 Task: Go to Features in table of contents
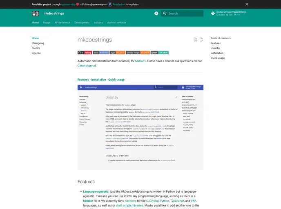point(216,43)
